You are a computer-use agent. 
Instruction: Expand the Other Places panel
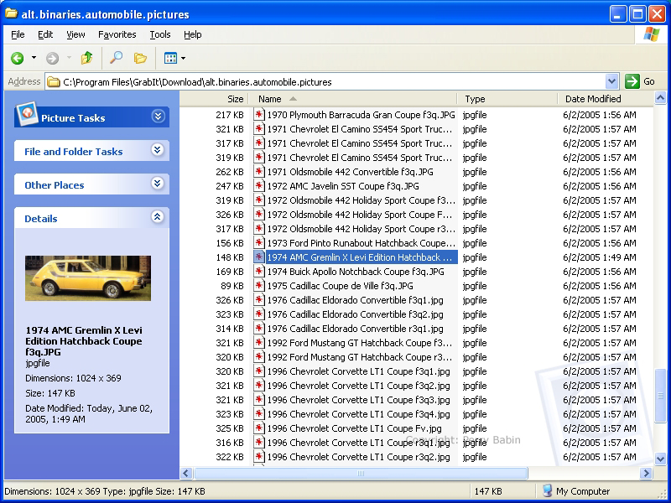point(158,184)
